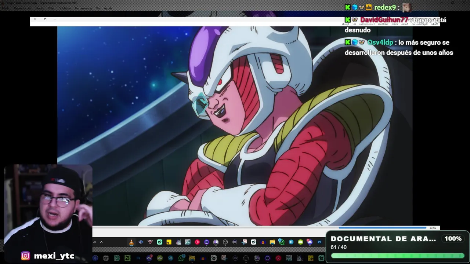Open the Snipping tool icon in upper taskbar row
Viewport: 470px width, 264px height.
244,242
